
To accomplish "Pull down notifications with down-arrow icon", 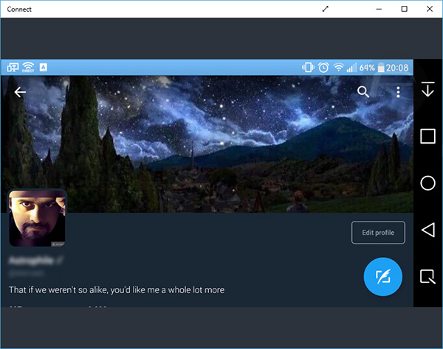I will coord(427,90).
